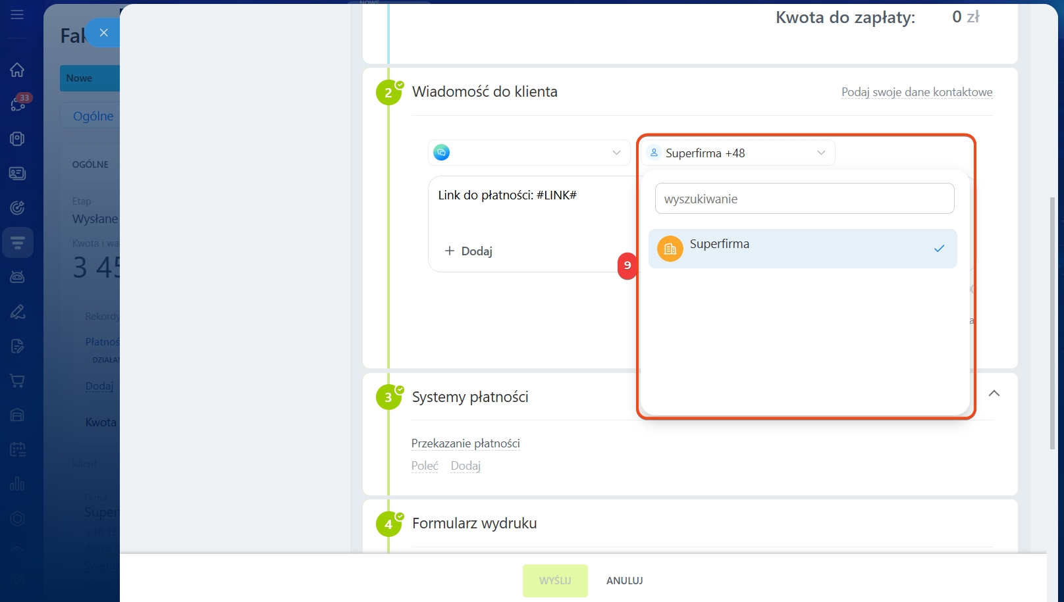The image size is (1064, 602).
Task: Open the notifications icon with 33 badge
Action: coord(18,104)
